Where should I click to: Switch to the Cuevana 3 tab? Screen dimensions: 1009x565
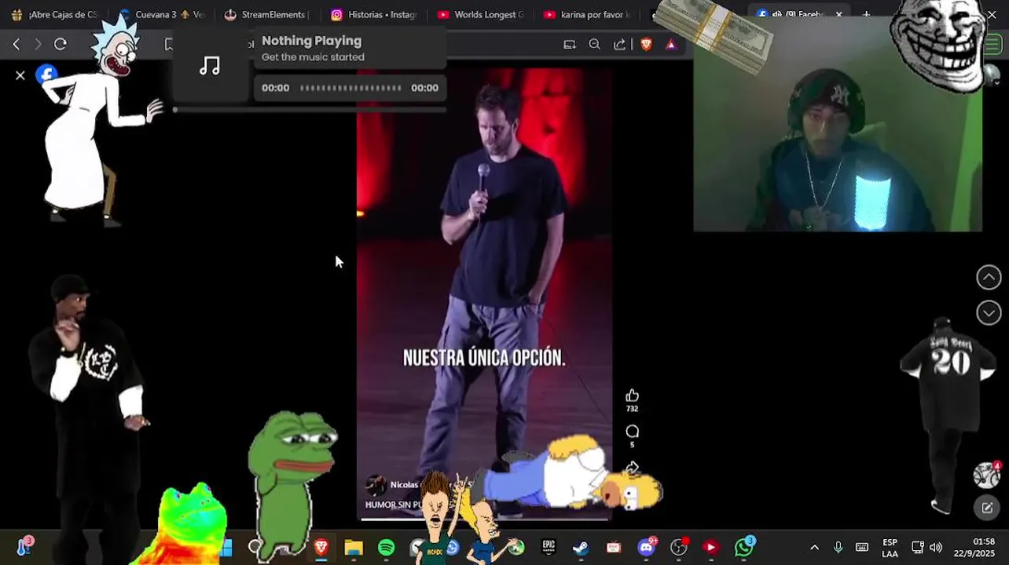[x=161, y=14]
